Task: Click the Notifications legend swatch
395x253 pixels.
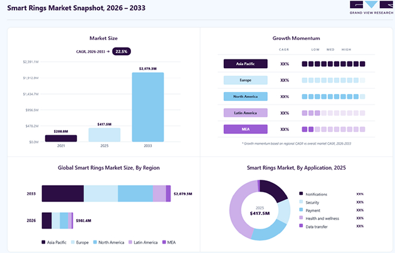Action: [x=301, y=194]
